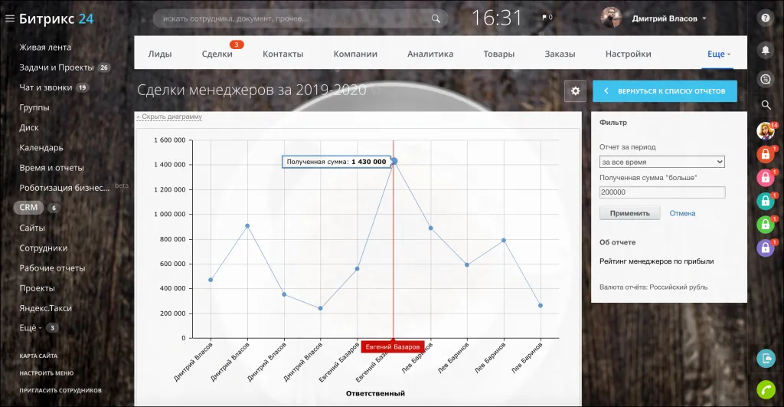Click the search magnifier in the right sidebar

tap(765, 105)
